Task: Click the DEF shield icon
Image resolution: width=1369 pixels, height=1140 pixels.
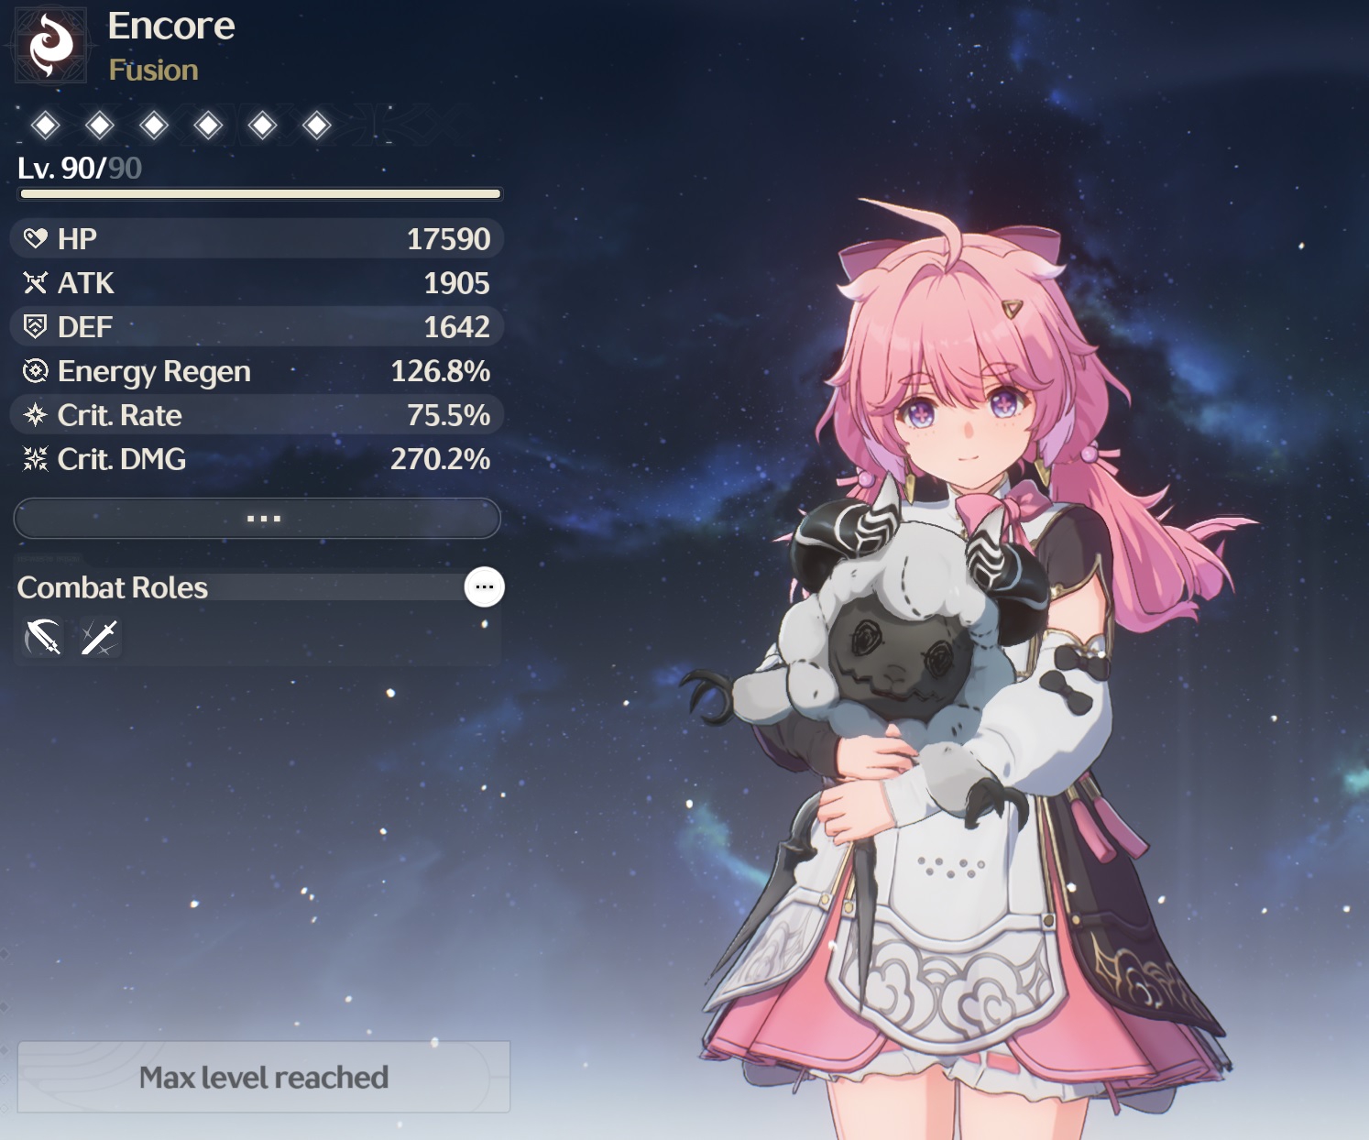Action: click(35, 326)
